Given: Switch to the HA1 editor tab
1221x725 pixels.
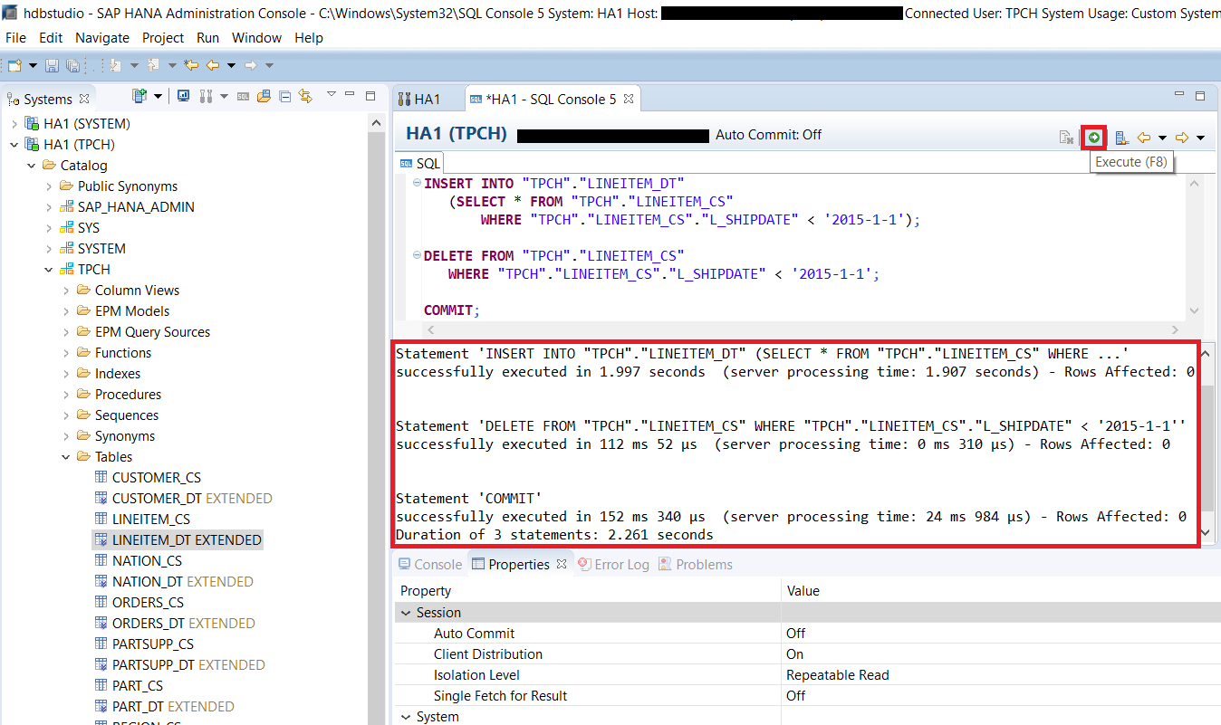Looking at the screenshot, I should coord(418,99).
